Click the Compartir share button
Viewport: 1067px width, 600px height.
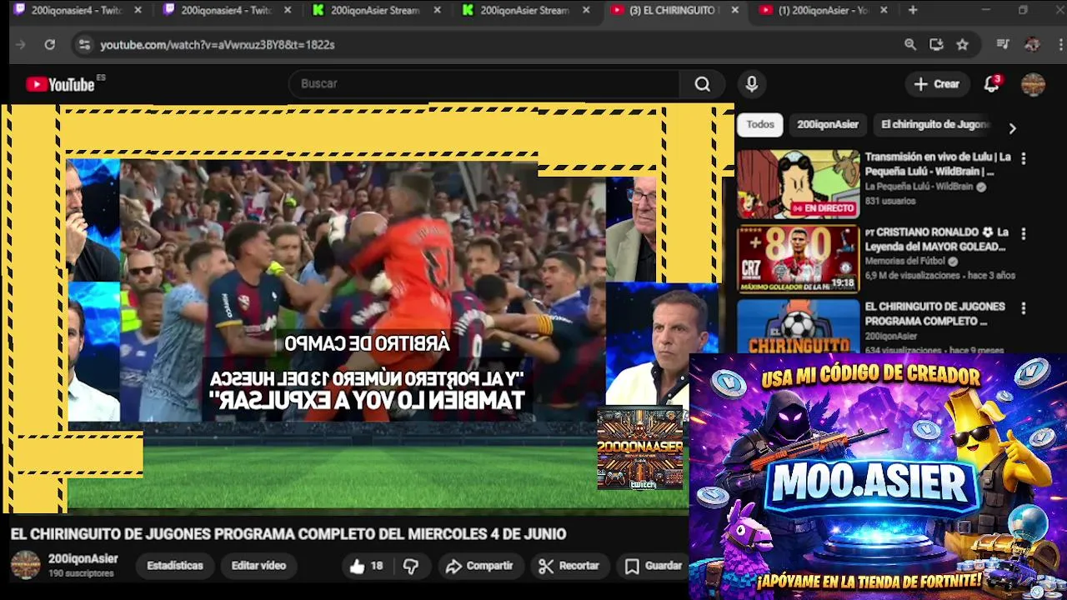[479, 566]
